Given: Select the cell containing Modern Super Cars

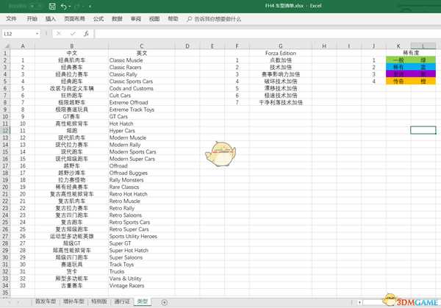Looking at the screenshot, I should point(141,159).
